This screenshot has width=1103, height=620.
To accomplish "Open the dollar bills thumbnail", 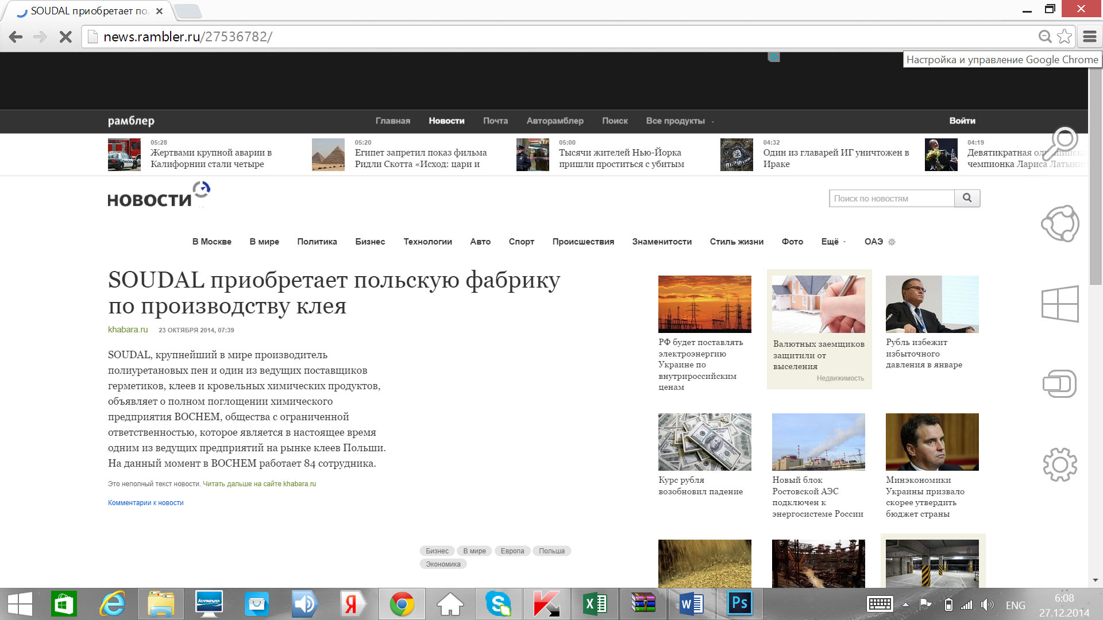I will 705,442.
